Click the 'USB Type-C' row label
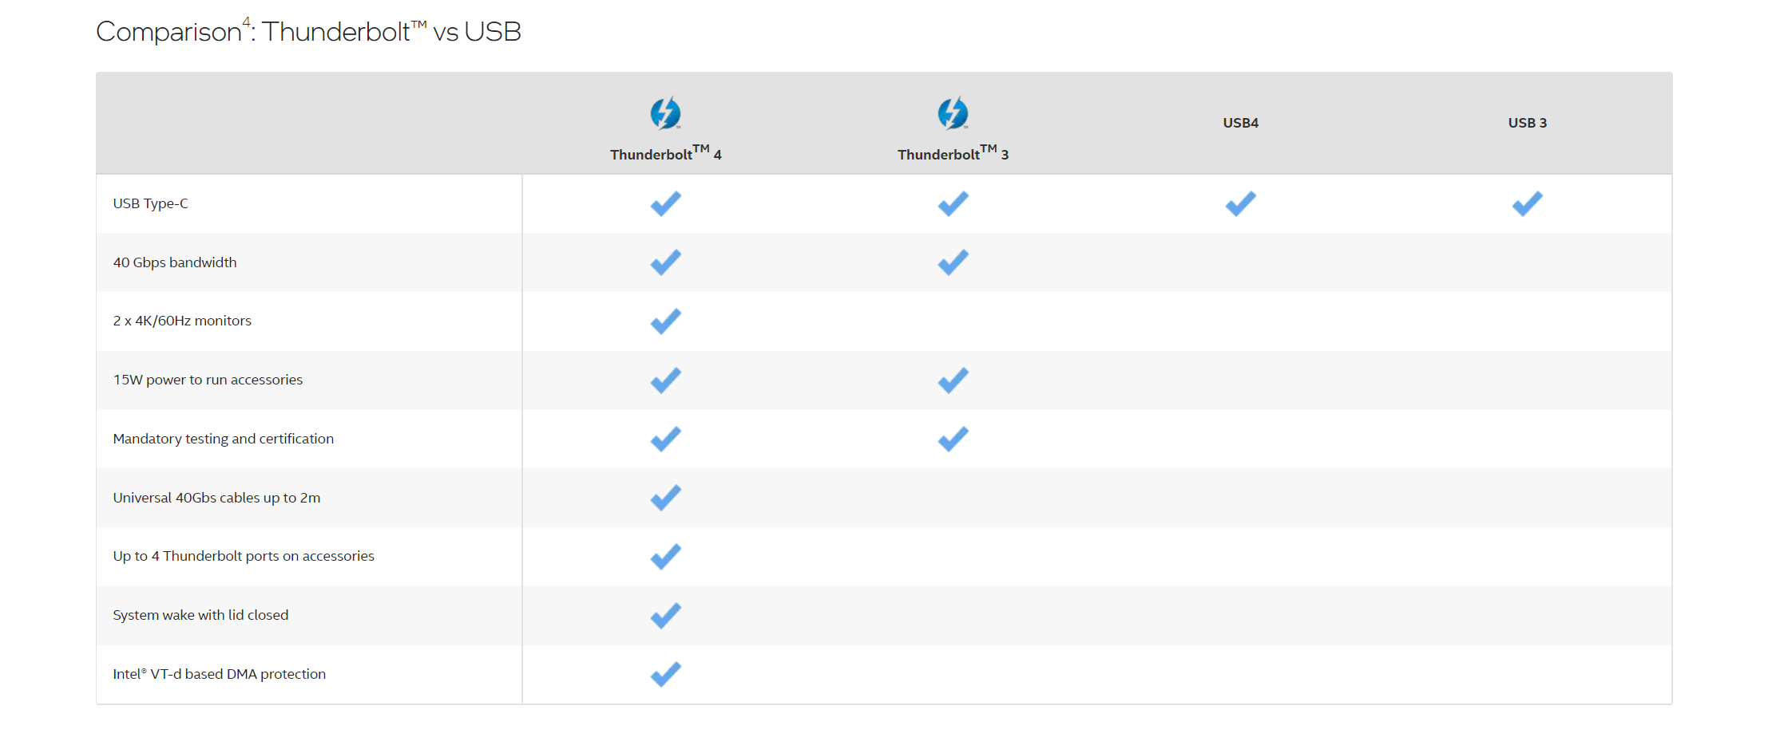 pyautogui.click(x=150, y=203)
